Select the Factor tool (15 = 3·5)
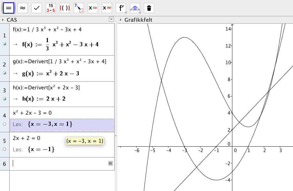Viewport: 293px width, 191px height. tap(51, 8)
